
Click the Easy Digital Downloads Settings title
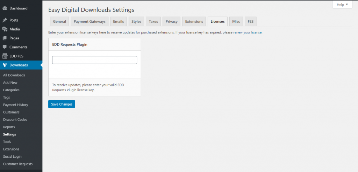[x=91, y=10]
